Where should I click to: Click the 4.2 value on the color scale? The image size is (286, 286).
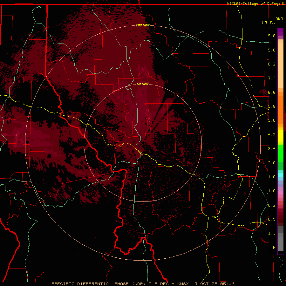click(272, 135)
